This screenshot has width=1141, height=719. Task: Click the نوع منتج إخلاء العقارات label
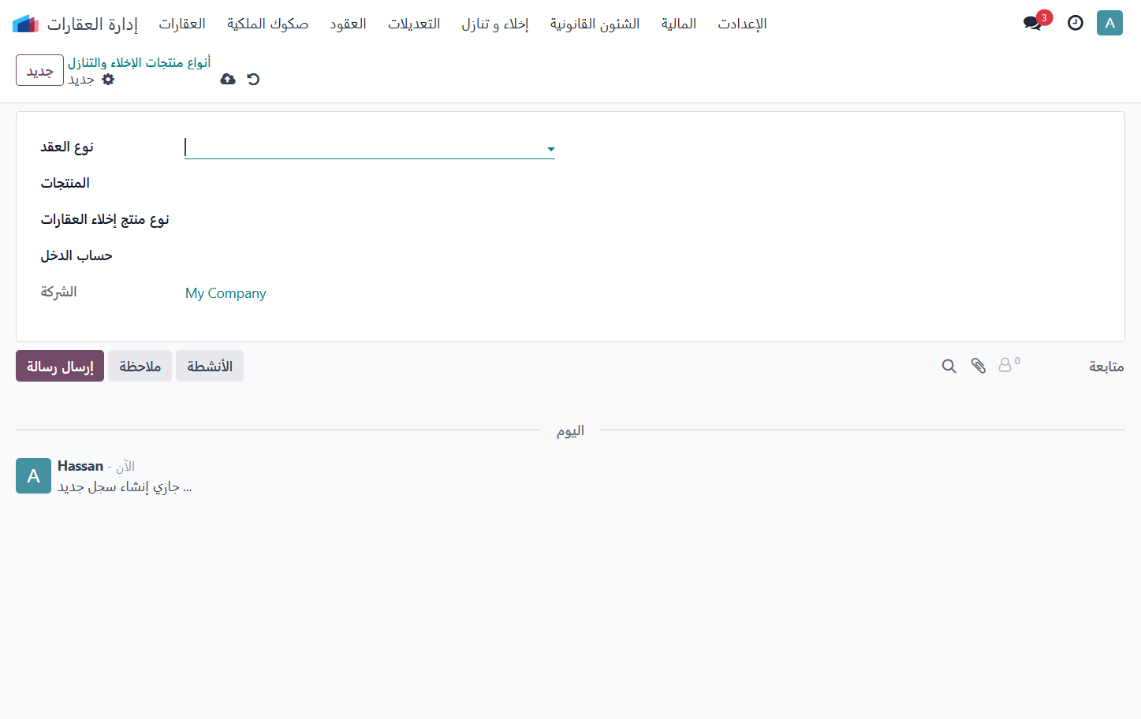tap(105, 219)
